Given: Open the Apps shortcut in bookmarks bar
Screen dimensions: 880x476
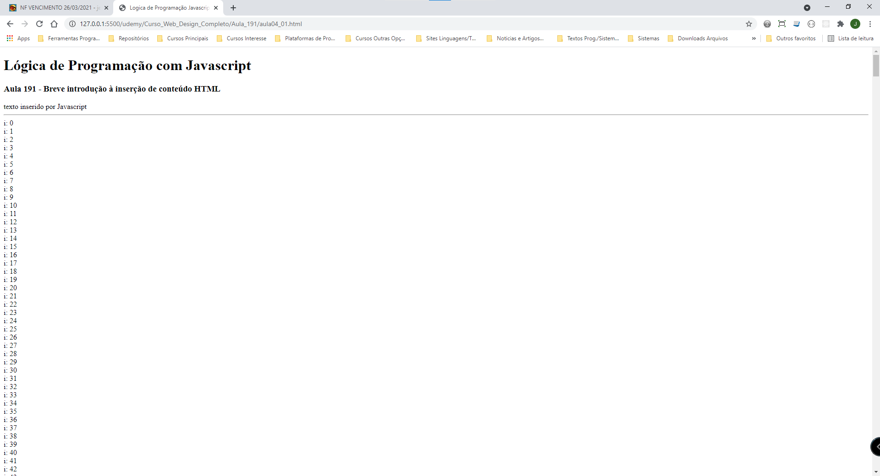Looking at the screenshot, I should (x=18, y=38).
